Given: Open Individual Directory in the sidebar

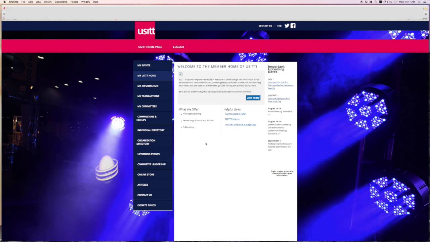Looking at the screenshot, I should [153, 130].
